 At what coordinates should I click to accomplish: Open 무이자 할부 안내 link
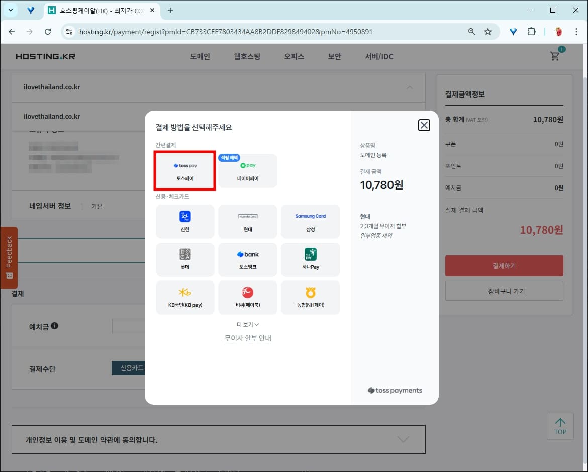tap(247, 338)
